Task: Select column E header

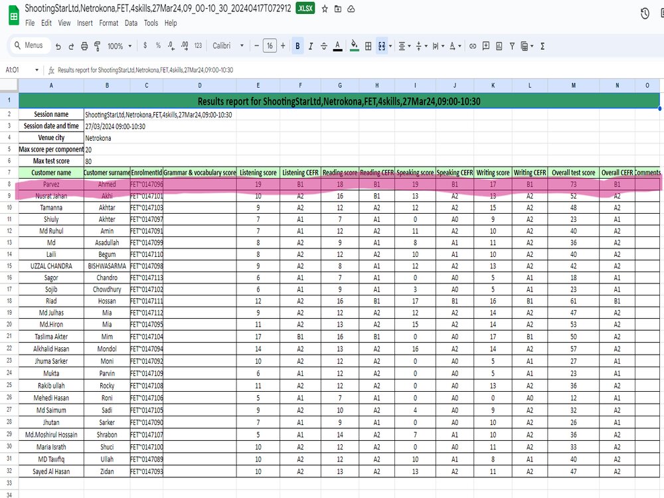Action: 258,85
